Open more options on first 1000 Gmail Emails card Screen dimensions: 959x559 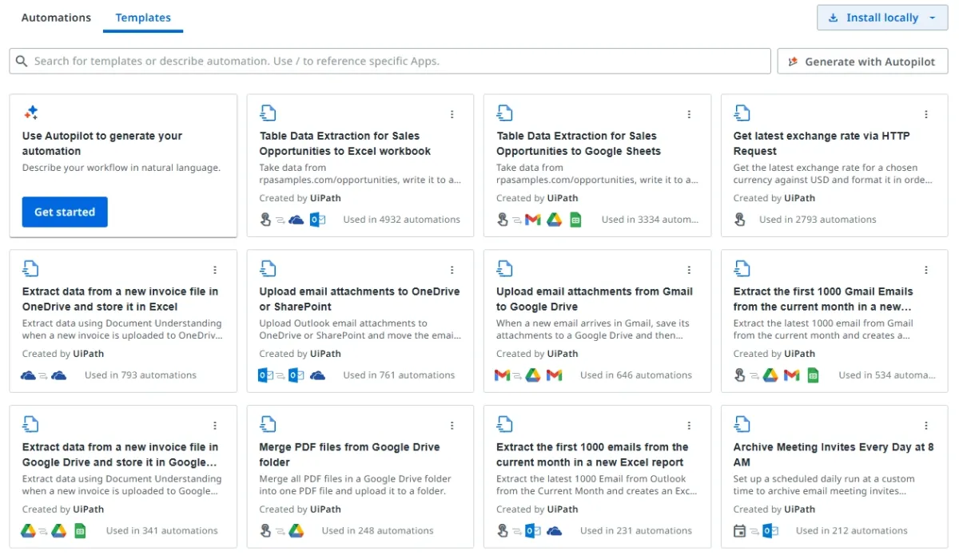pos(926,270)
